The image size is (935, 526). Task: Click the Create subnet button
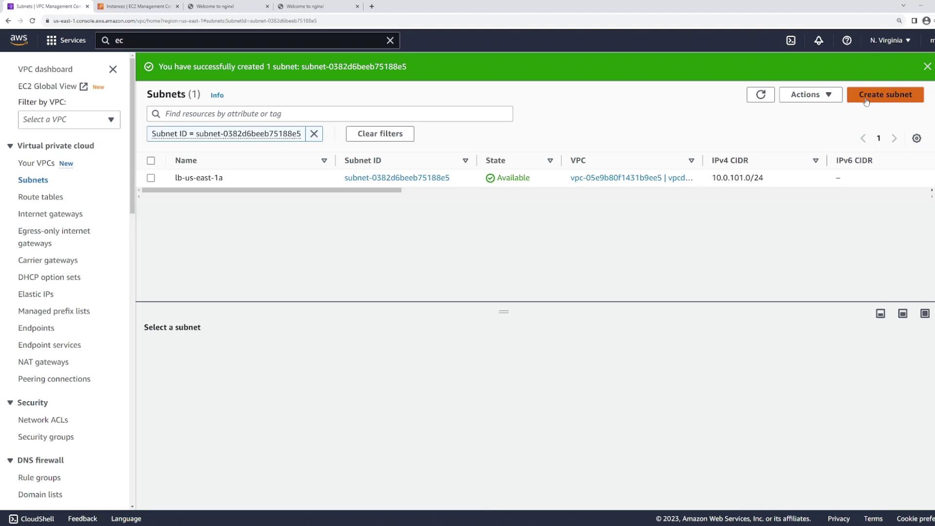tap(885, 94)
